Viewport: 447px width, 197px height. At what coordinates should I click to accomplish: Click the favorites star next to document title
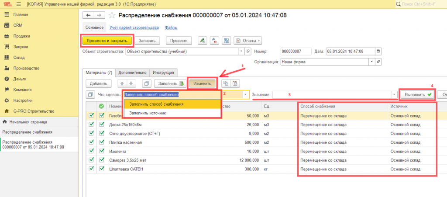112,15
